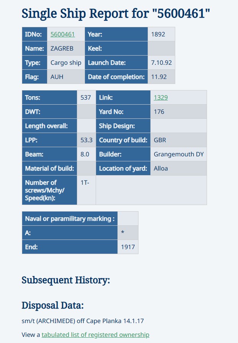Image resolution: width=238 pixels, height=343 pixels.
Task: Select the LPP value 53.3
Action: click(x=86, y=140)
